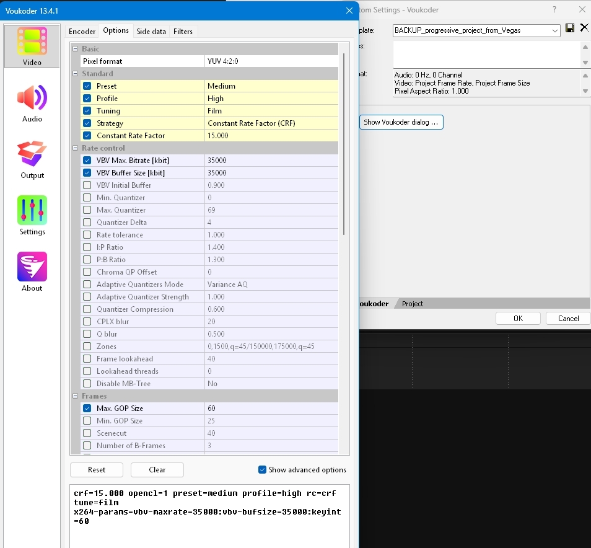The image size is (591, 548).
Task: Collapse the Standard section
Action: coord(76,74)
